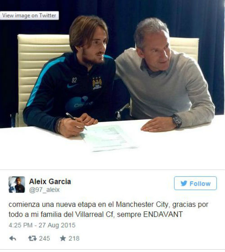
Task: Favorite the tweet with the star icon
Action: pyautogui.click(x=63, y=238)
